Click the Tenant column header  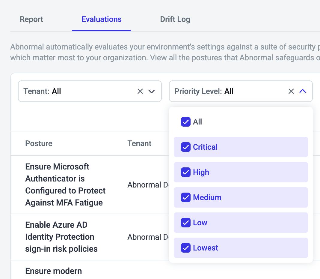click(139, 143)
